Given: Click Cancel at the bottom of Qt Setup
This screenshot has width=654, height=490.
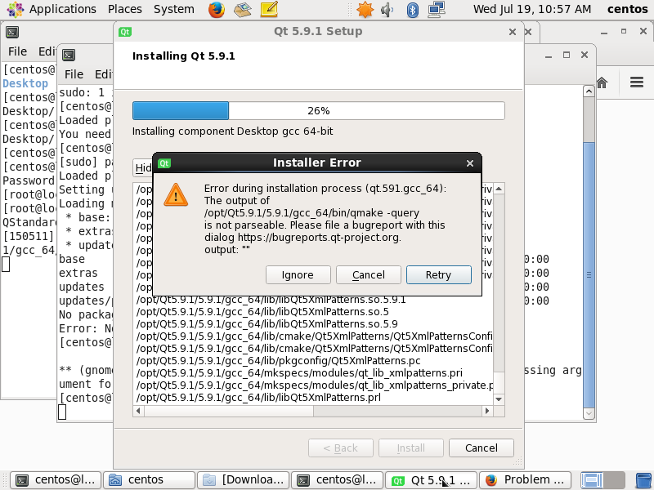Looking at the screenshot, I should point(482,448).
